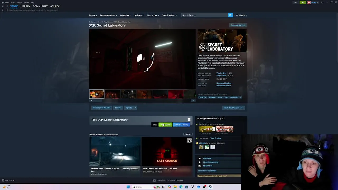Select the third screenshot thumbnail
Viewport: 338px width, 190px height.
coord(128,94)
